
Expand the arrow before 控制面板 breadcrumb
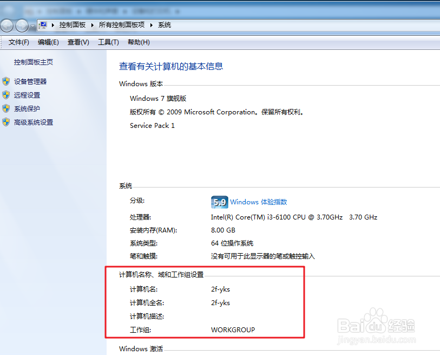52,25
